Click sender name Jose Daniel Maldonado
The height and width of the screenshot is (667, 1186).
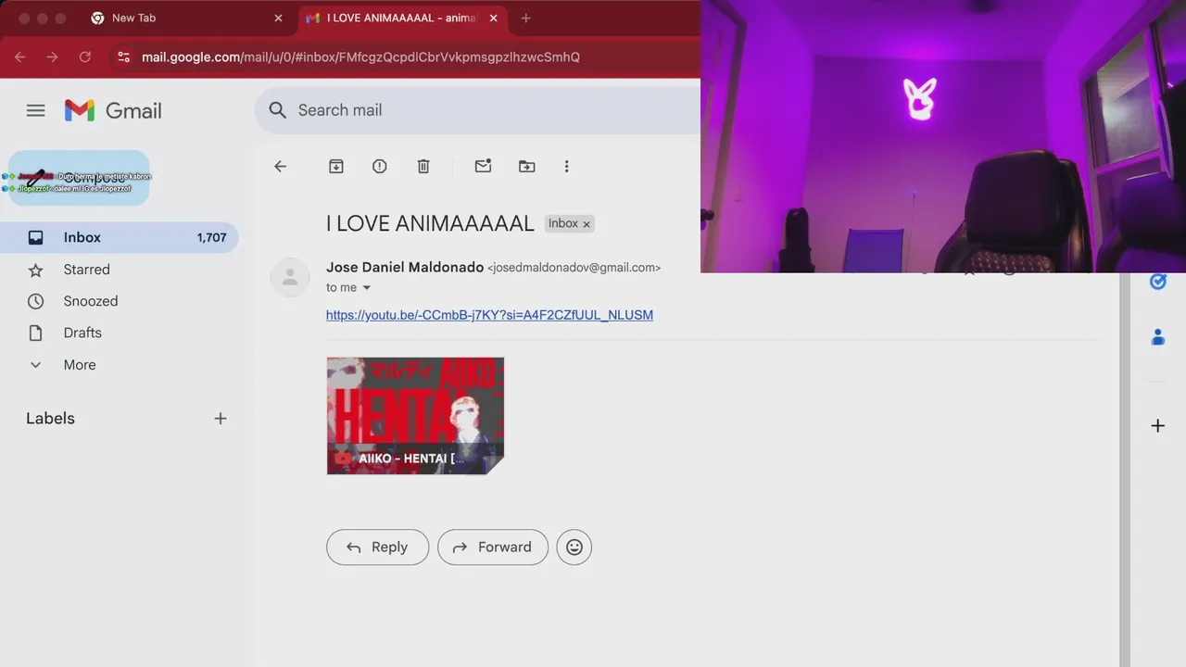405,267
